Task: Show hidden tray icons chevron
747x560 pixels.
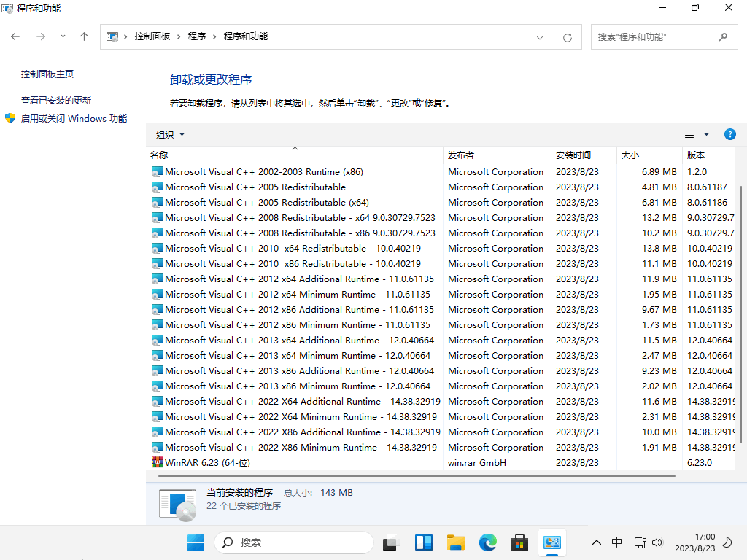Action: [x=597, y=542]
